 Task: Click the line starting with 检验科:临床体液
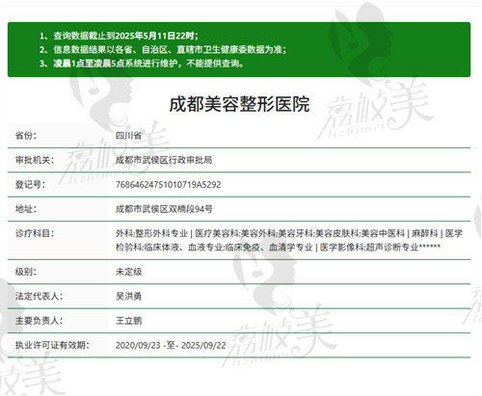(278, 247)
